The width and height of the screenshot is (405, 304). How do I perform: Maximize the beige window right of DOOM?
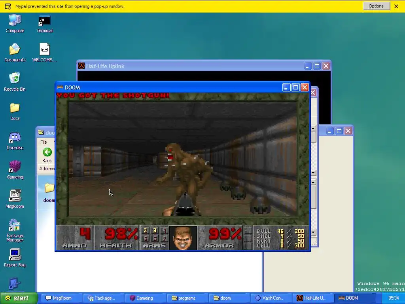coord(339,131)
